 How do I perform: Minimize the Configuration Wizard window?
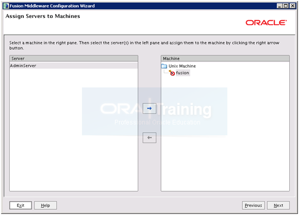(279, 6)
